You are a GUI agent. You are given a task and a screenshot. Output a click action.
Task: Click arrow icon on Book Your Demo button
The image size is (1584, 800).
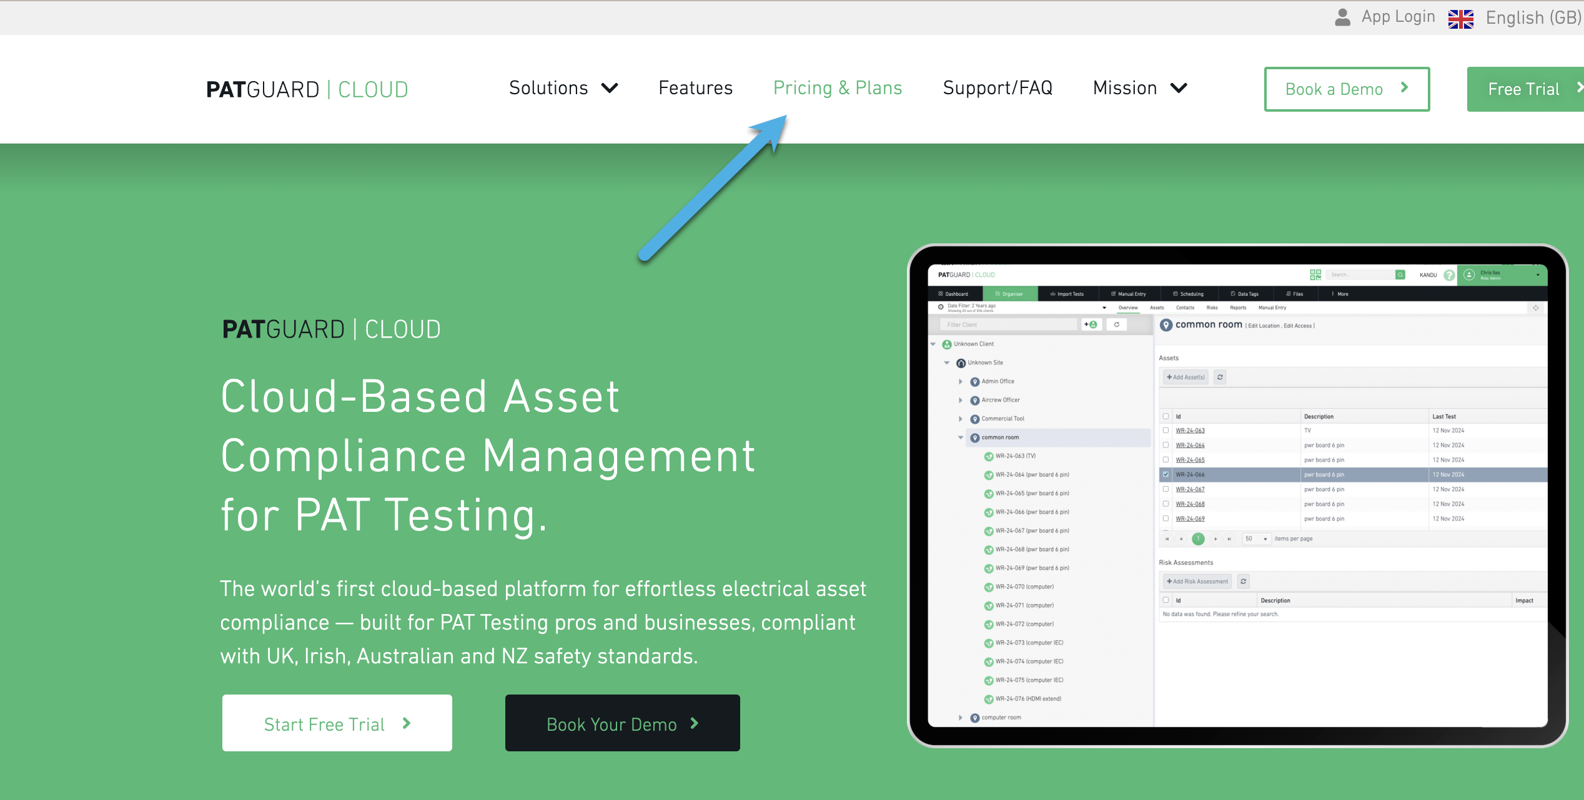click(x=694, y=723)
